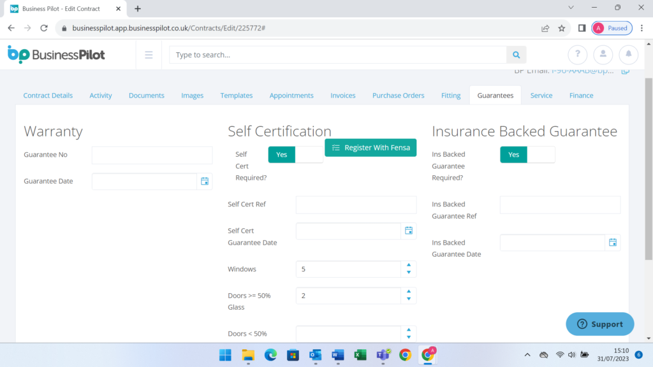Click the browser address bar URL

168,28
